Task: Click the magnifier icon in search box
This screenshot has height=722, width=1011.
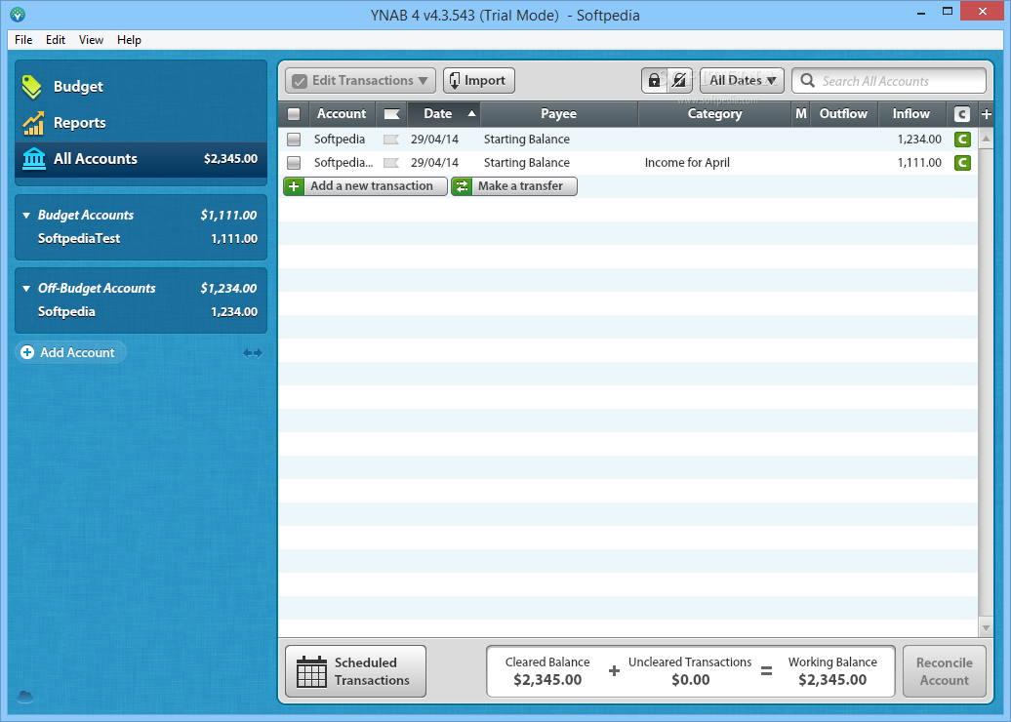Action: tap(807, 81)
